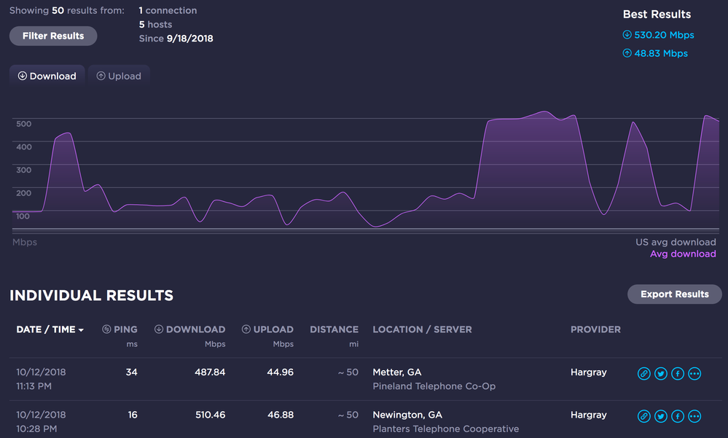This screenshot has height=438, width=728.
Task: Toggle the DATE / TIME sort arrow
Action: [x=81, y=330]
